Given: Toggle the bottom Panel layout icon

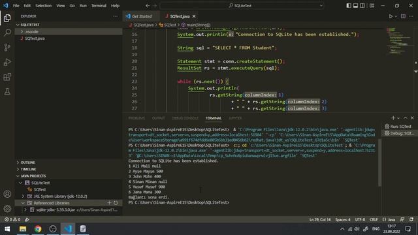Looking at the screenshot, I should (355, 6).
